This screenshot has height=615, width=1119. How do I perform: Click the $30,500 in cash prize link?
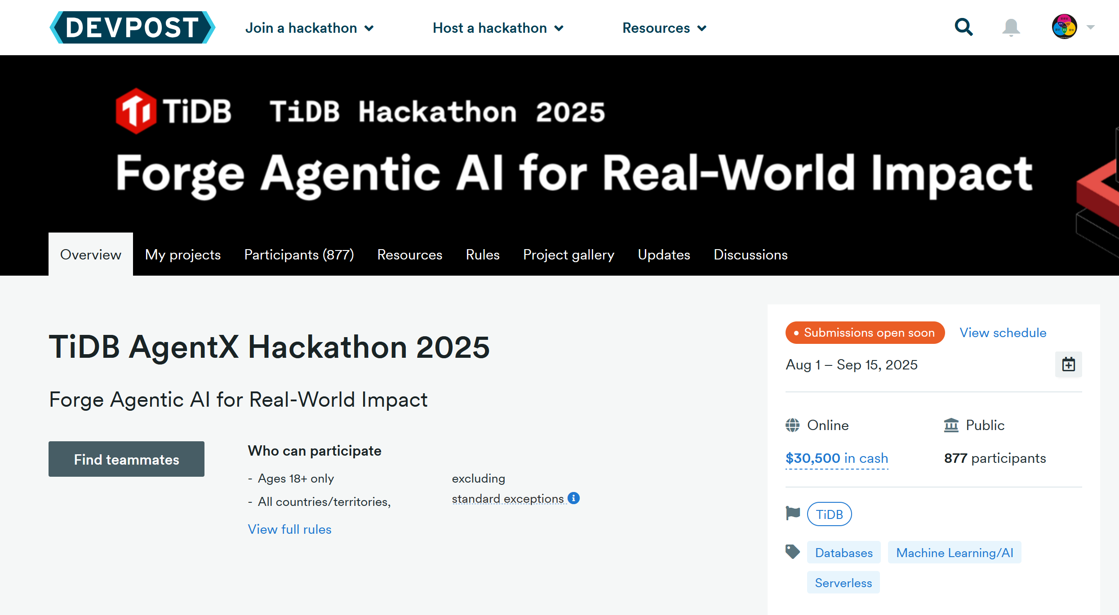tap(836, 458)
